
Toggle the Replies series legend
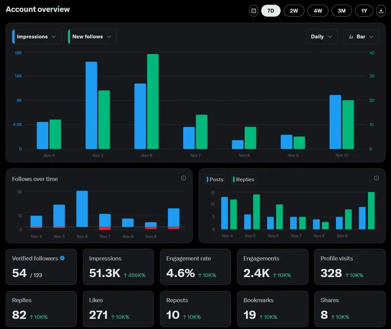click(x=243, y=179)
